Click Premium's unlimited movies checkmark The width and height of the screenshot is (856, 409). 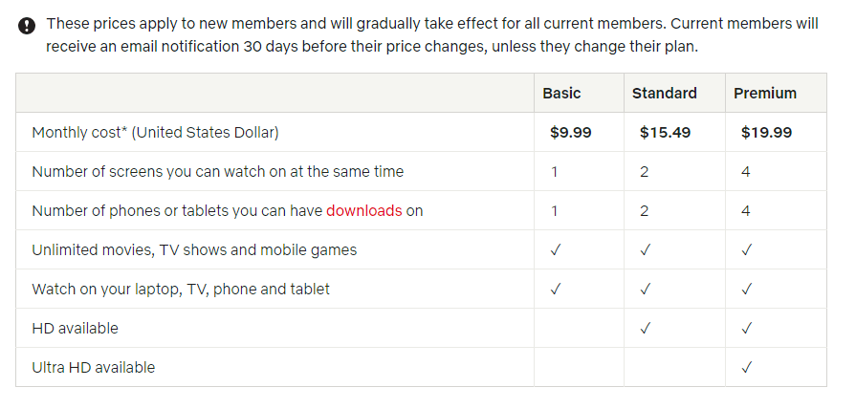pyautogui.click(x=746, y=249)
